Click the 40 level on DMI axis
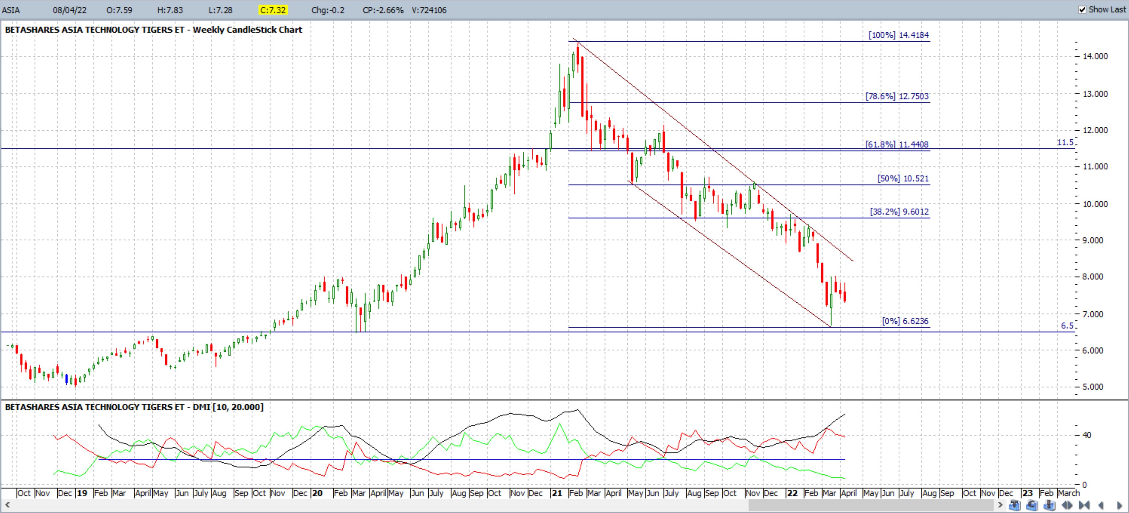The height and width of the screenshot is (513, 1129). pyautogui.click(x=1086, y=435)
